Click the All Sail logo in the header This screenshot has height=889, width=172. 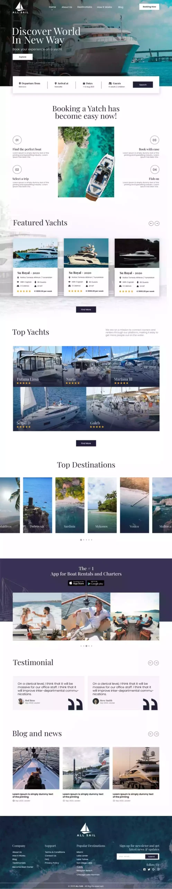tap(20, 7)
